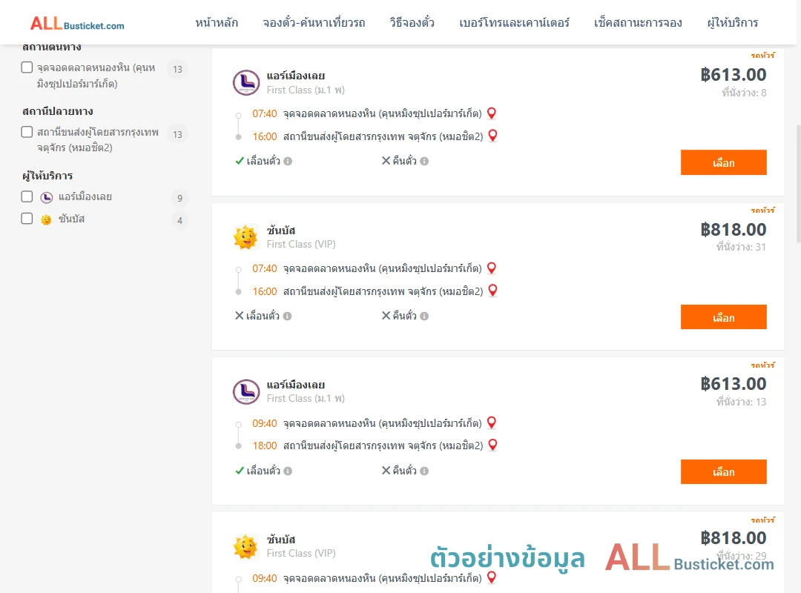Open วิธีจองตั๋ว menu item
This screenshot has width=801, height=593.
[x=412, y=23]
